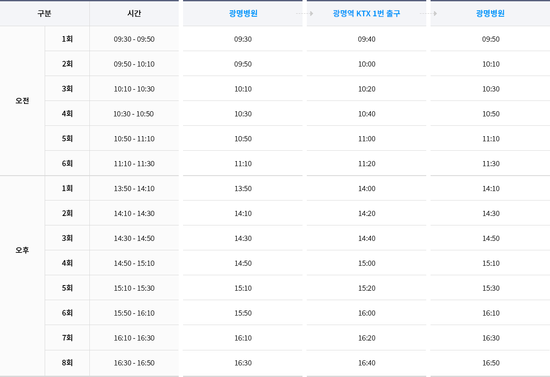Click the 16:40 KTX station time

coord(367,363)
